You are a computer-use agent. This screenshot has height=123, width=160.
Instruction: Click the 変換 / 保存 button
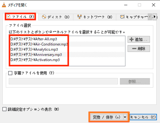coord(107,117)
